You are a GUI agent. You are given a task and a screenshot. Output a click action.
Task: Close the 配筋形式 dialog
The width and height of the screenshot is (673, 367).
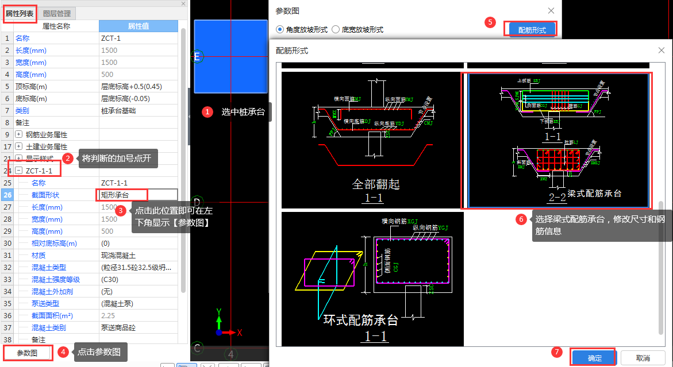661,51
